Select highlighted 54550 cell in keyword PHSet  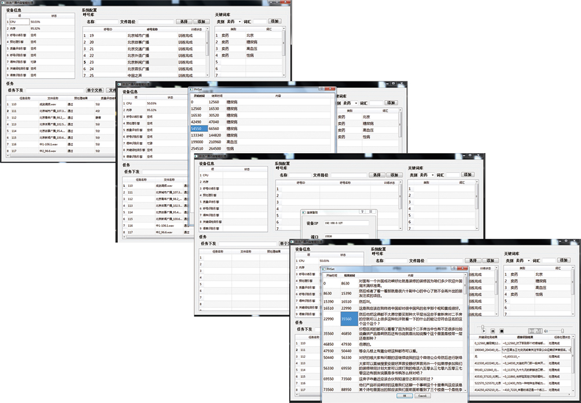coord(199,128)
